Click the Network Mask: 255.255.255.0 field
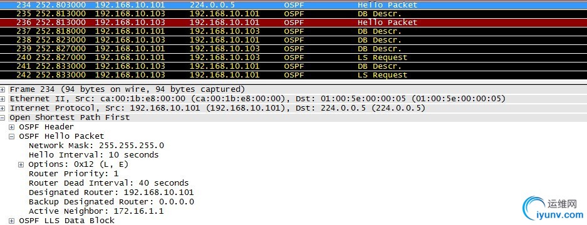The width and height of the screenshot is (587, 225). click(x=96, y=146)
